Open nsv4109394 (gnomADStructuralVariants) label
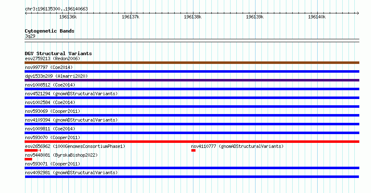This screenshot has width=371, height=193. coord(71,120)
